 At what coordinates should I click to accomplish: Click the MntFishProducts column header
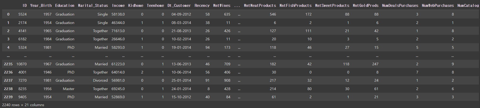pos(295,6)
